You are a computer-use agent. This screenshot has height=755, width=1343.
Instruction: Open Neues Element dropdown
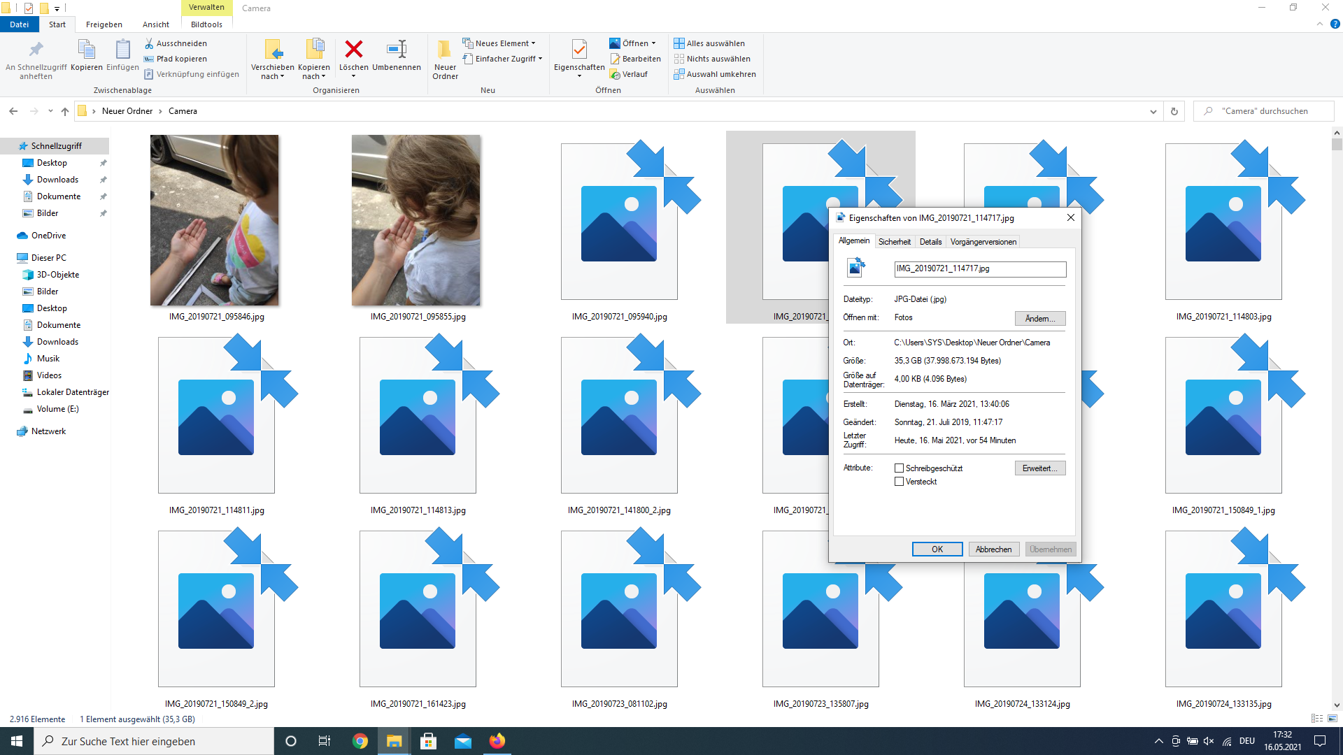[x=499, y=43]
